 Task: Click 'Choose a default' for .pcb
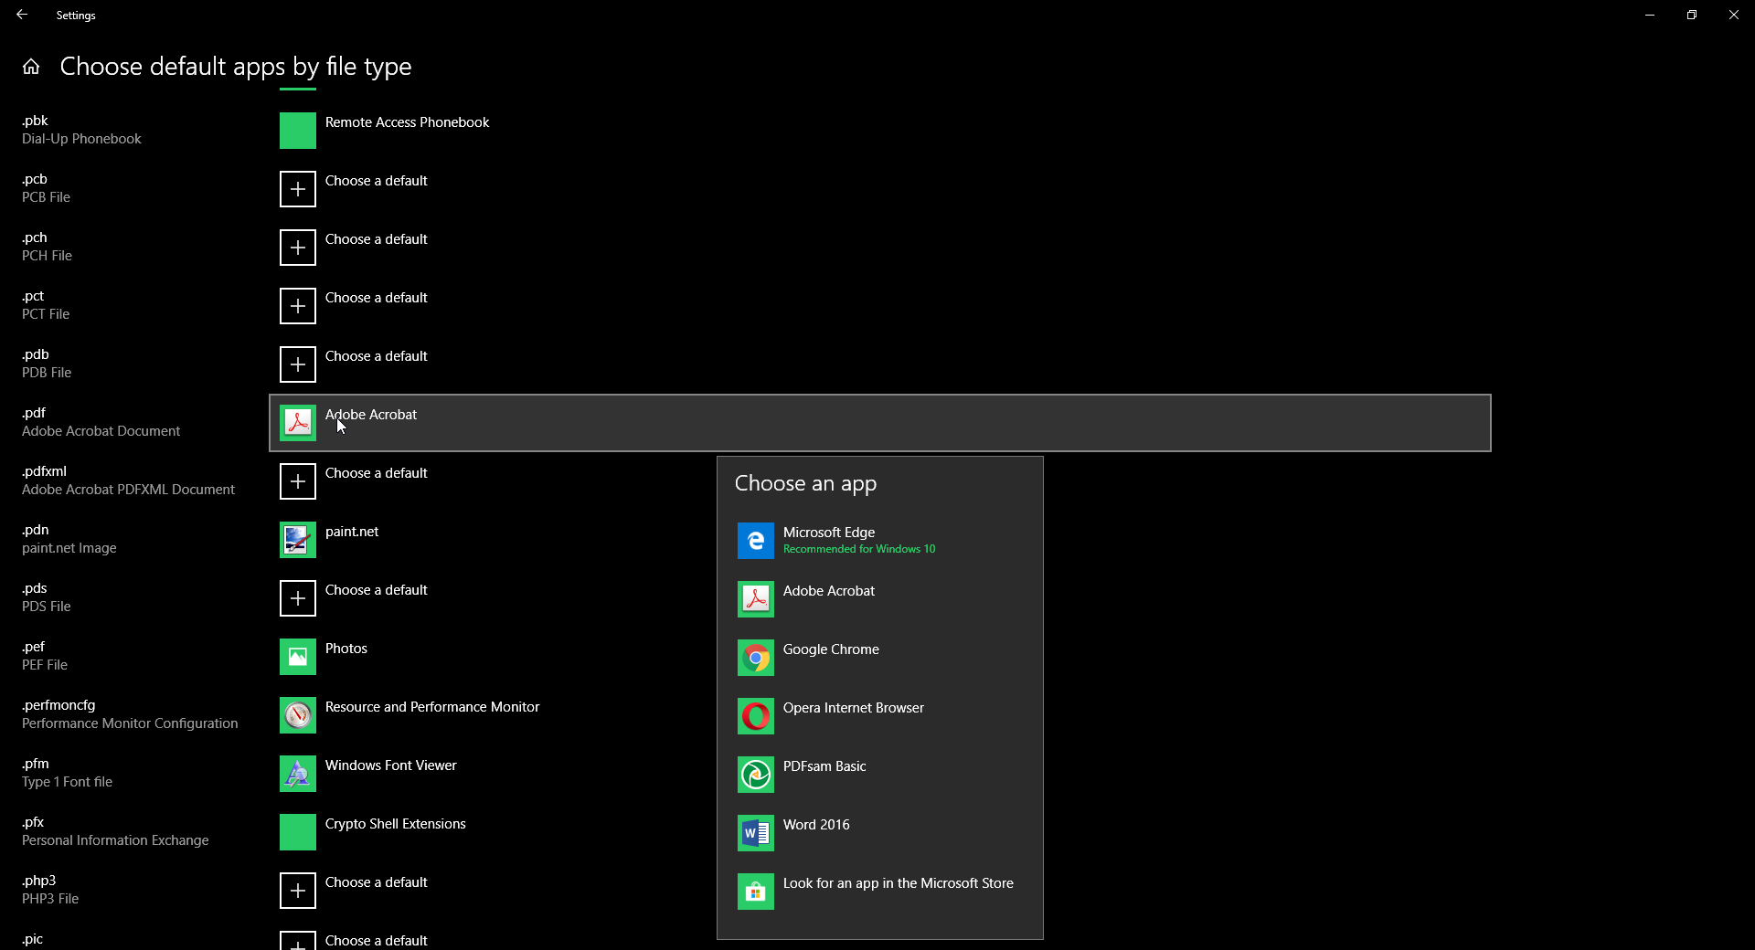(x=376, y=181)
